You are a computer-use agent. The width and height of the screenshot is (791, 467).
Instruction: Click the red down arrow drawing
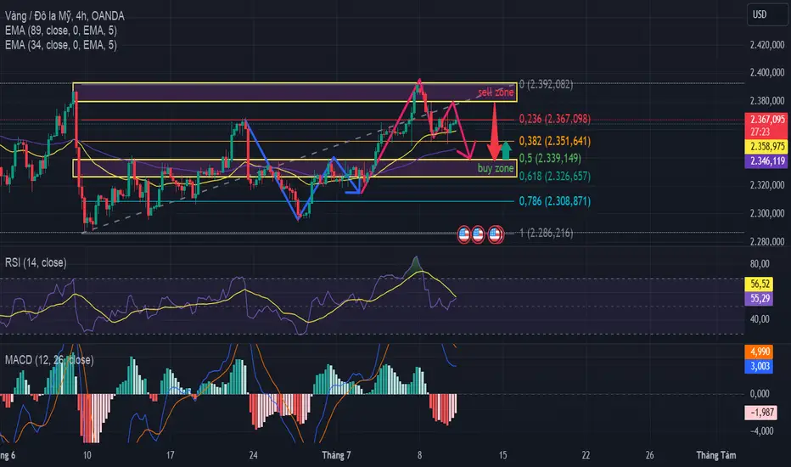tap(494, 131)
